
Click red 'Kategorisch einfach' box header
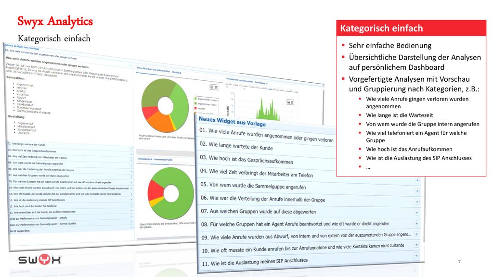pos(411,28)
